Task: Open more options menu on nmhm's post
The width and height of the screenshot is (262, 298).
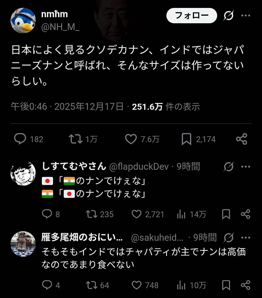Action: (245, 16)
